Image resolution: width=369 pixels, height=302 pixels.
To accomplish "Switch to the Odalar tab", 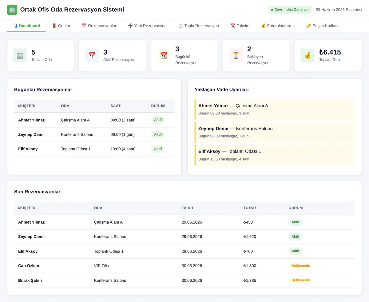I will pyautogui.click(x=61, y=26).
